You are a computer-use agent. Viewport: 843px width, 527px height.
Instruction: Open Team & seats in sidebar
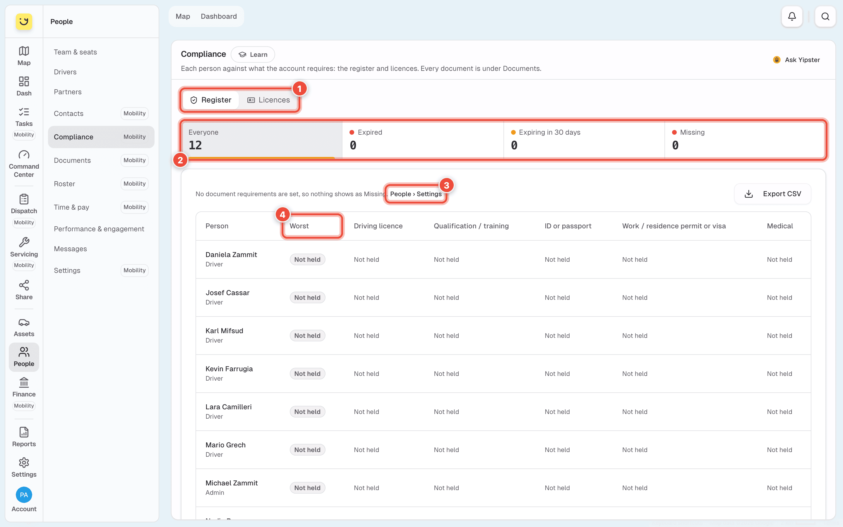[x=75, y=52]
